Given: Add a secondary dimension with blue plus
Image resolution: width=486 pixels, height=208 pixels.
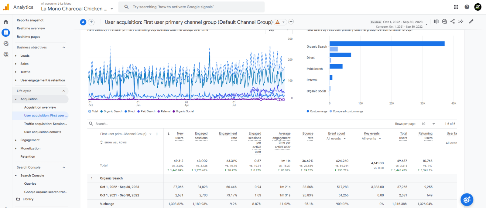Looking at the screenshot, I should [x=157, y=134].
